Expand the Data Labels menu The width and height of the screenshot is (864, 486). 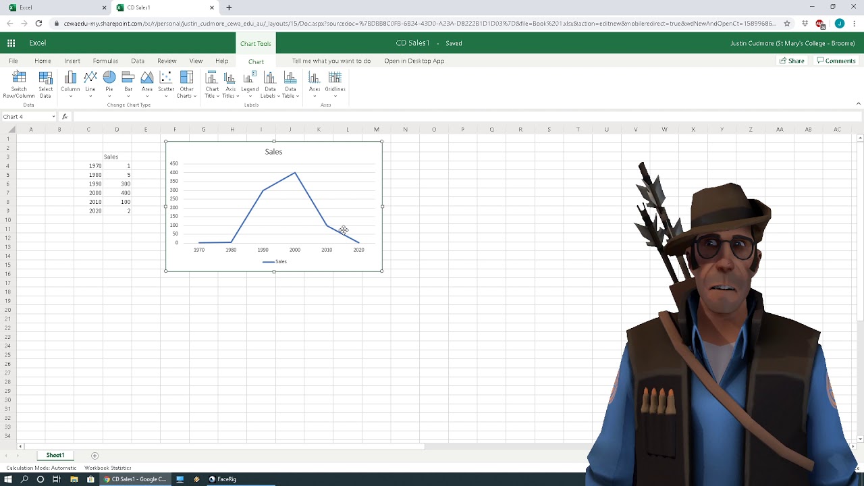(270, 85)
